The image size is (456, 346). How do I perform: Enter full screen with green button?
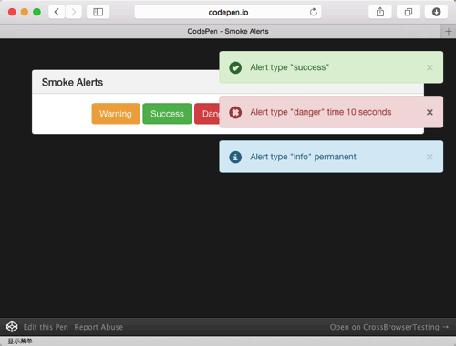[37, 12]
